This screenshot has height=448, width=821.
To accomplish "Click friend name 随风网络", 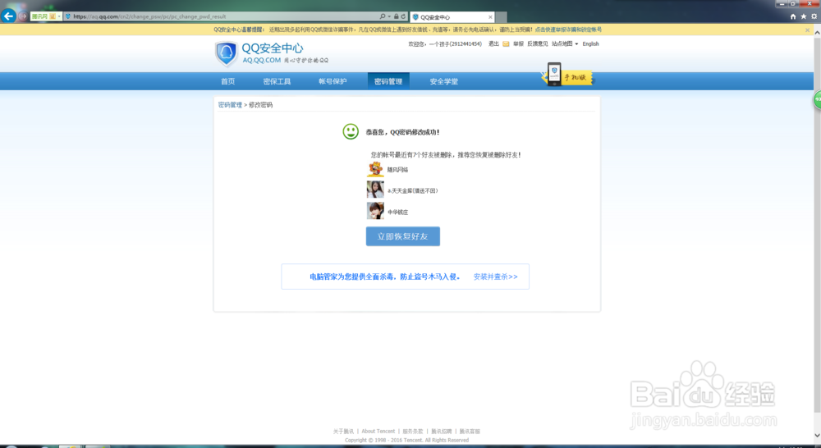I will pos(398,170).
